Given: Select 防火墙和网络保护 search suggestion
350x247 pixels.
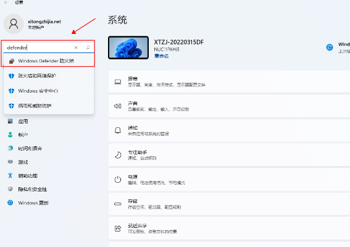Looking at the screenshot, I should [x=49, y=76].
